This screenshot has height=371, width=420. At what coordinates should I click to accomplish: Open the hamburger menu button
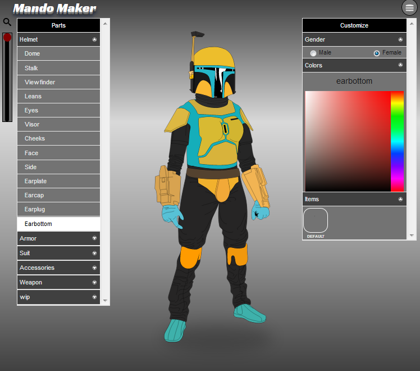coord(409,8)
